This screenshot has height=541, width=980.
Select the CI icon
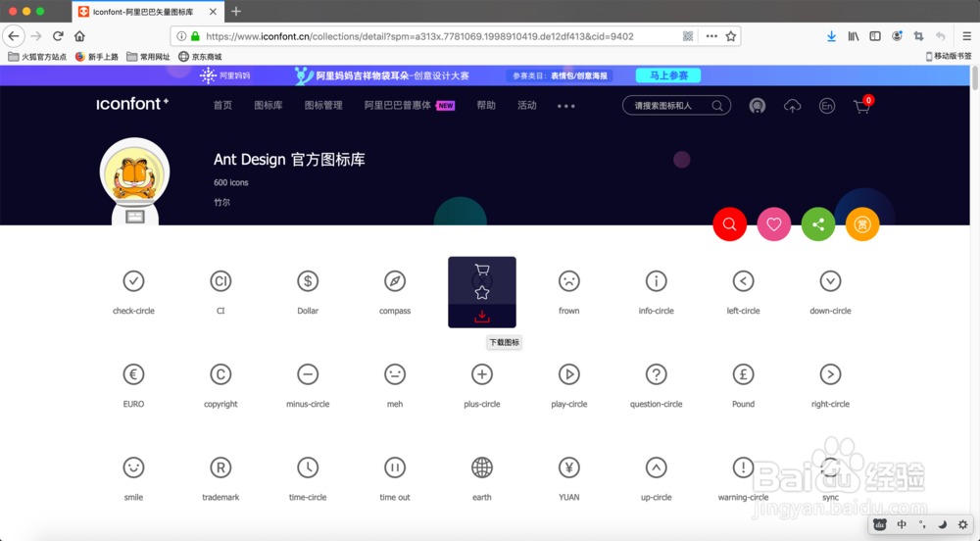(x=220, y=281)
